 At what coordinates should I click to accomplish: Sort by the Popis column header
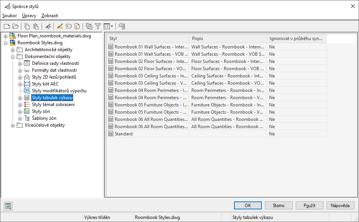pos(228,39)
